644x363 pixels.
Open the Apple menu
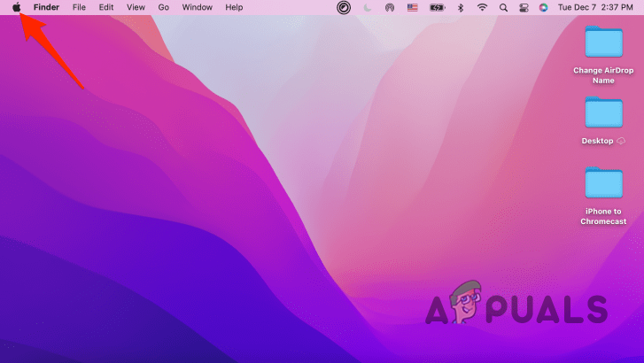pyautogui.click(x=15, y=7)
